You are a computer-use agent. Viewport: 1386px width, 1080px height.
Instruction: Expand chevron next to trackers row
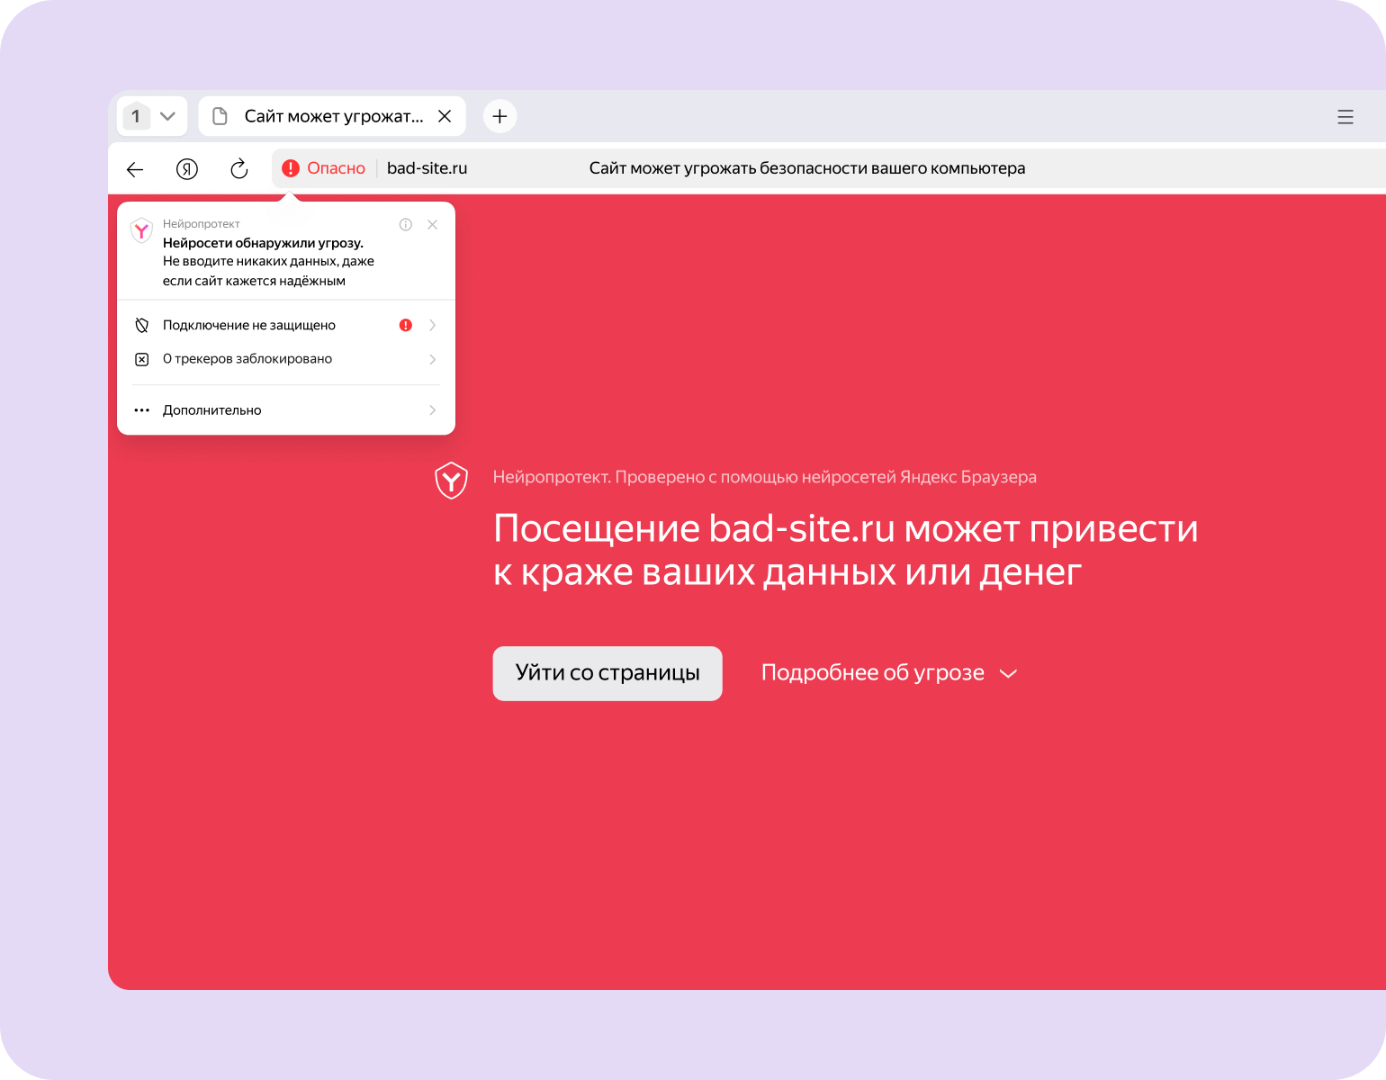point(433,359)
